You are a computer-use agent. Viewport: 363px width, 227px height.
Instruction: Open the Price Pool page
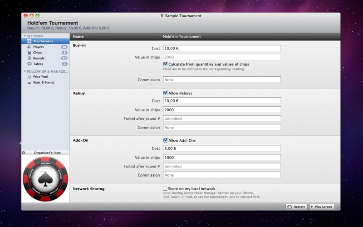click(x=40, y=77)
